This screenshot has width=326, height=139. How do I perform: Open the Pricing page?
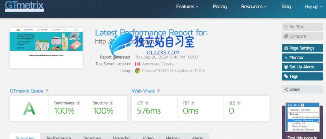click(220, 7)
